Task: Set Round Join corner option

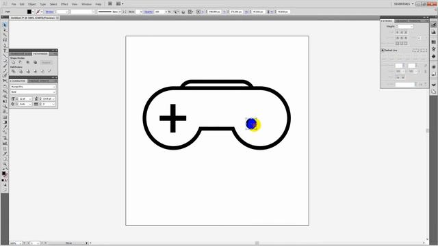Action: pyautogui.click(x=402, y=38)
